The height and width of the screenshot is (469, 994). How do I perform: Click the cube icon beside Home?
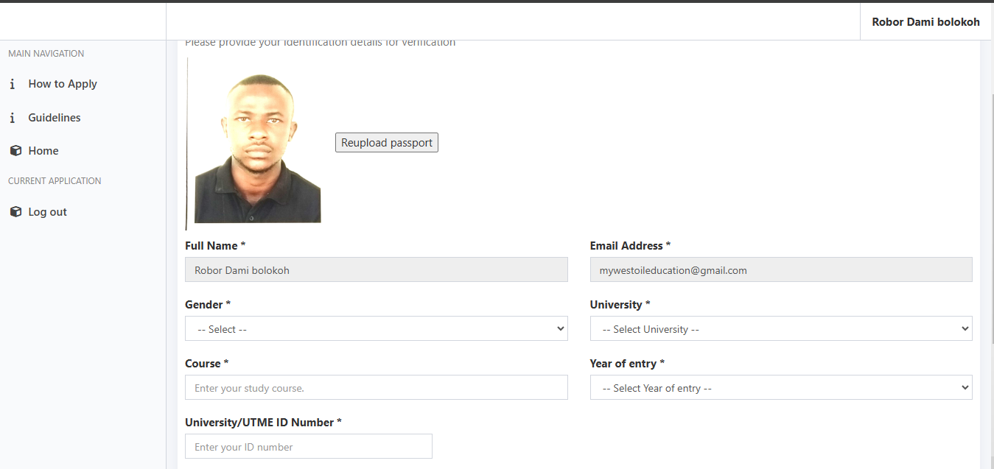click(15, 151)
